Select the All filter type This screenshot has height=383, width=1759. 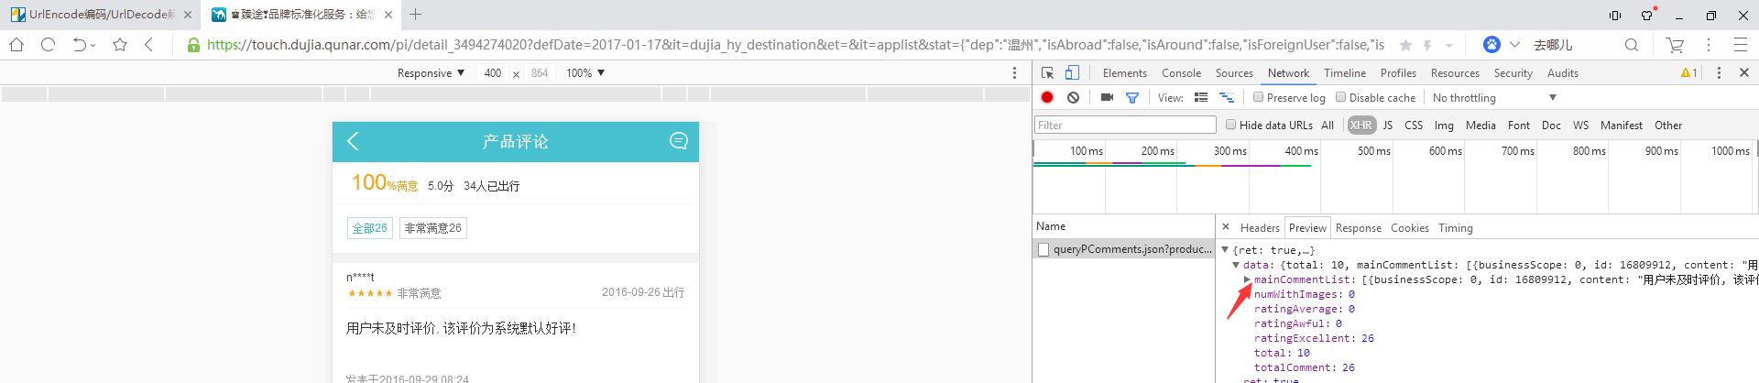pyautogui.click(x=1327, y=126)
